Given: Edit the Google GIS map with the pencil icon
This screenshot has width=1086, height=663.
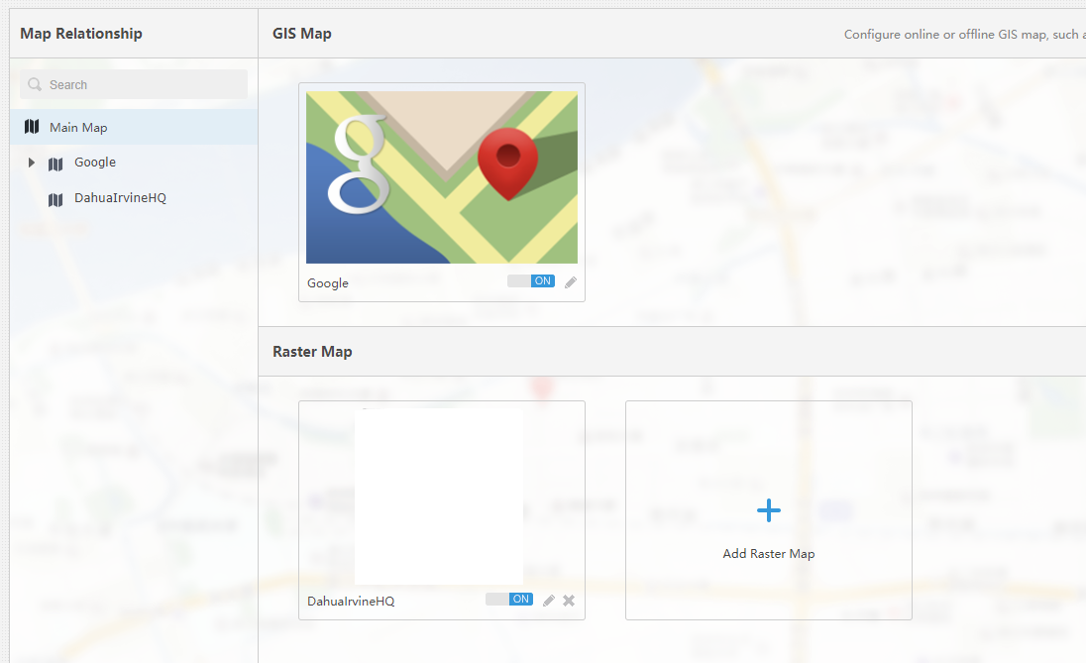Looking at the screenshot, I should (571, 282).
